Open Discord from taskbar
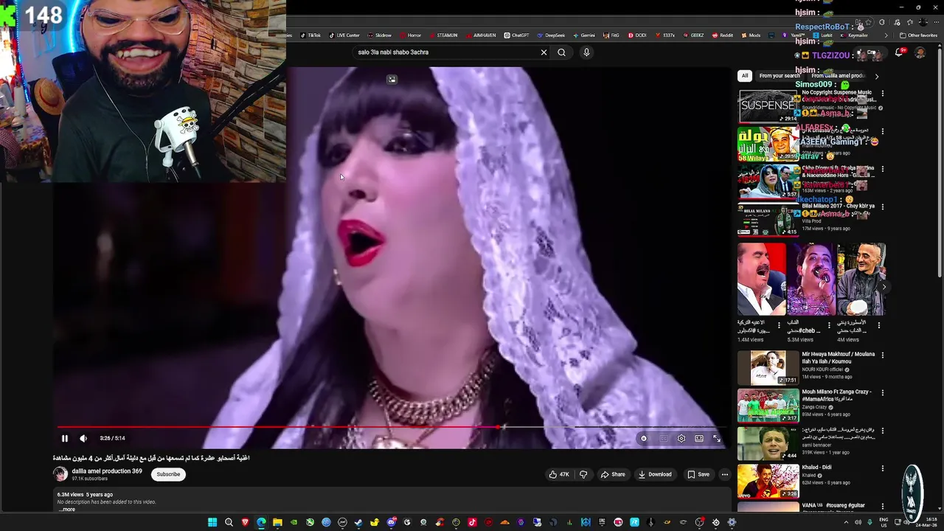Screen dimensions: 944x531 coord(391,522)
